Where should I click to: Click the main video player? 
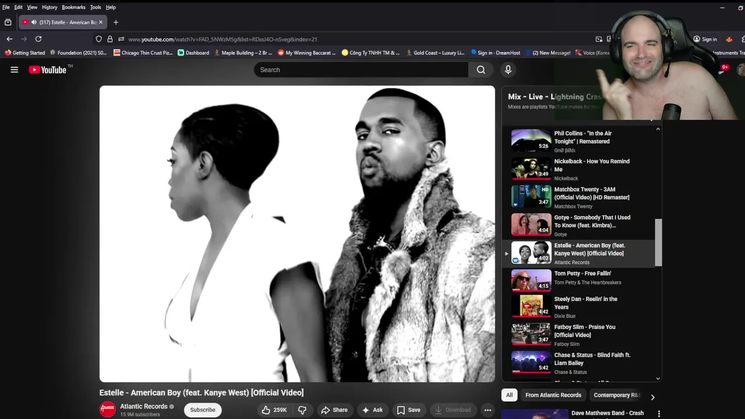[x=297, y=234]
